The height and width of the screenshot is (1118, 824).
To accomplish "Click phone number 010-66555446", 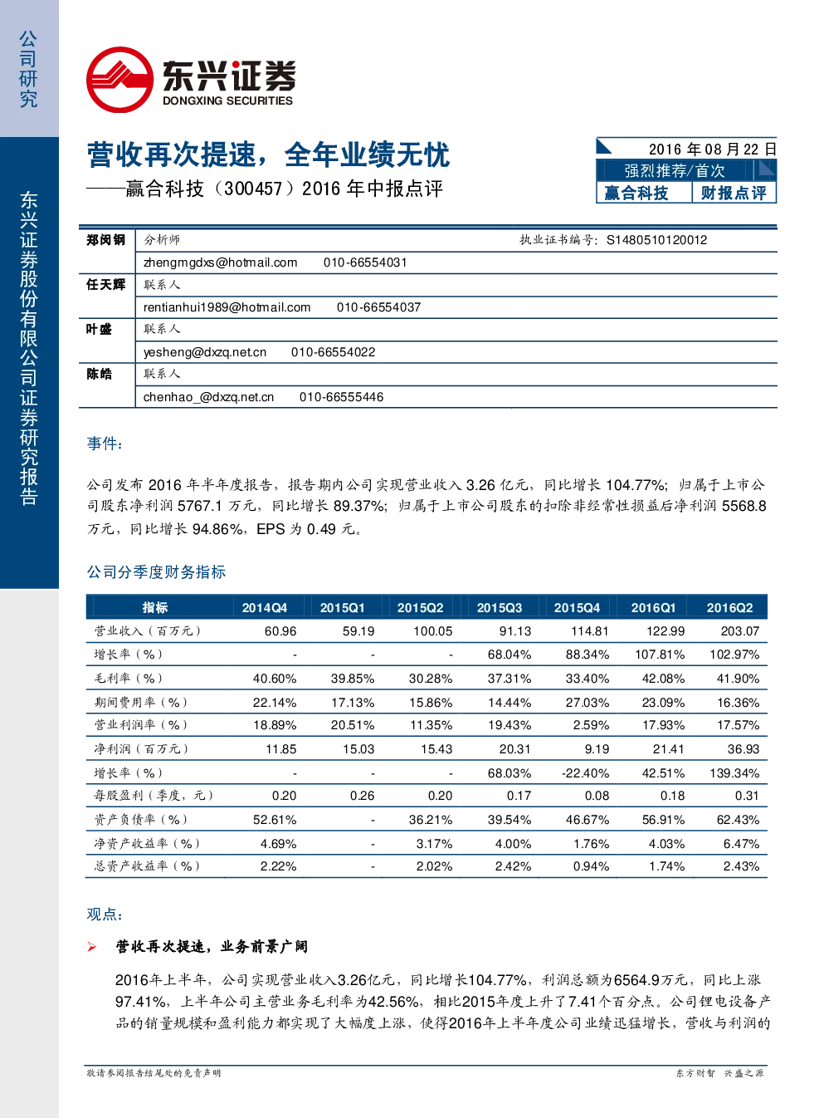I will [x=341, y=397].
